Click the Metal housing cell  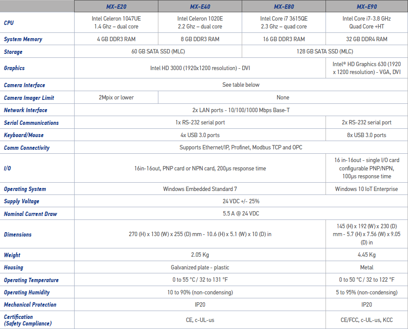coord(367,267)
